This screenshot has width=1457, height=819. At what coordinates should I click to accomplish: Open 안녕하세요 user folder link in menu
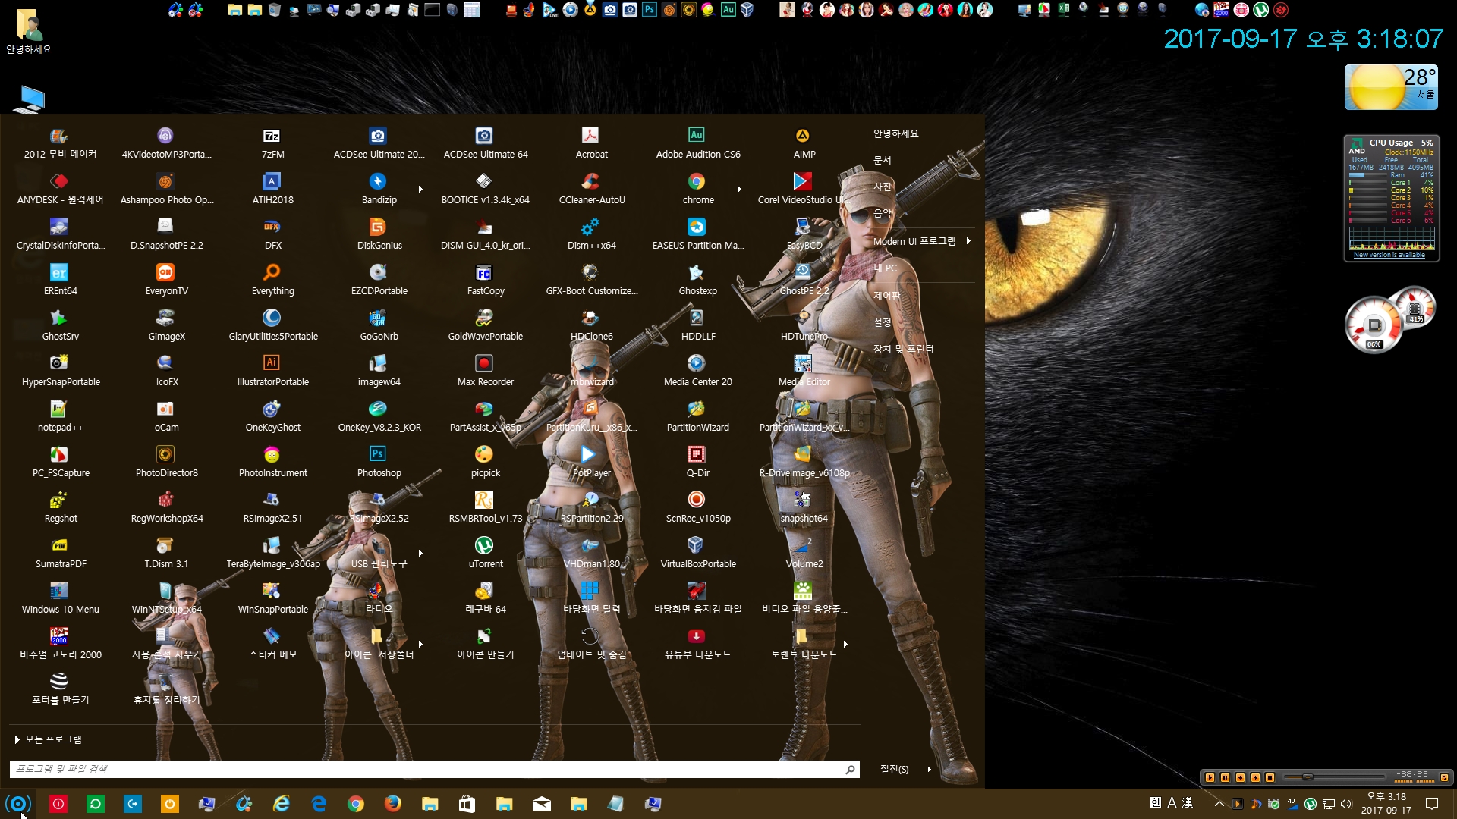pos(895,133)
